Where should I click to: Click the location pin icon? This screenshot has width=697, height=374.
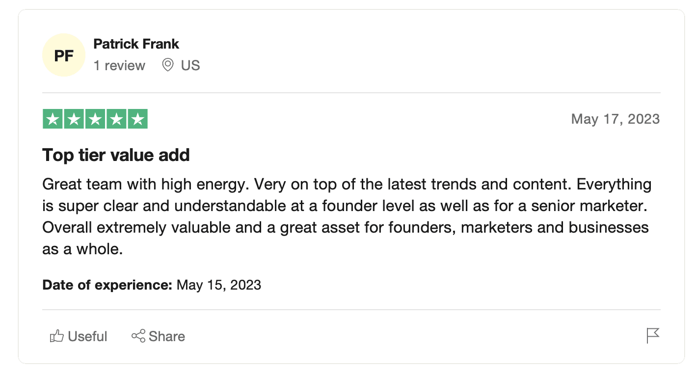168,65
